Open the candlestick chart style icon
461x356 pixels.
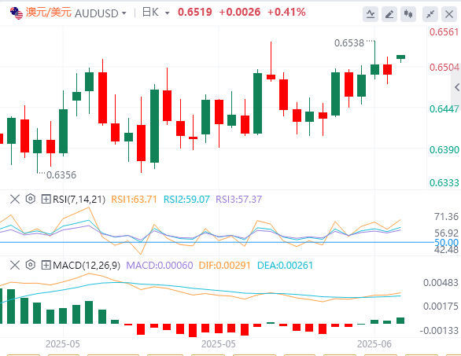[x=408, y=14]
